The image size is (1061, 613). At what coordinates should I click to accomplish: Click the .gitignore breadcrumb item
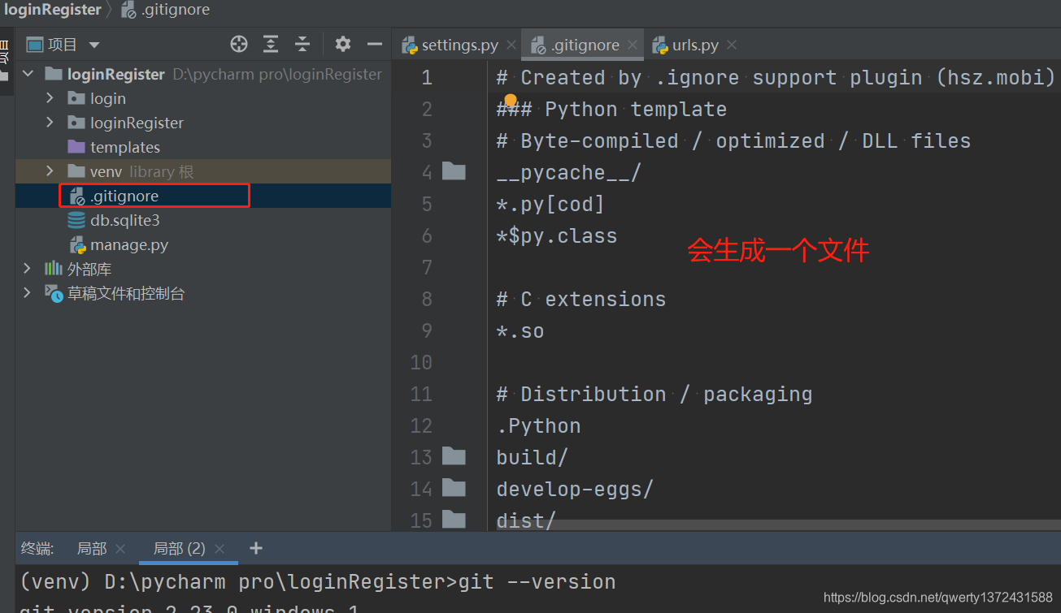tap(166, 10)
